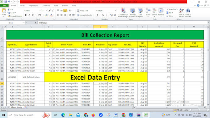210x118 pixels.
Task: Click AutoSum button
Action: [171, 9]
